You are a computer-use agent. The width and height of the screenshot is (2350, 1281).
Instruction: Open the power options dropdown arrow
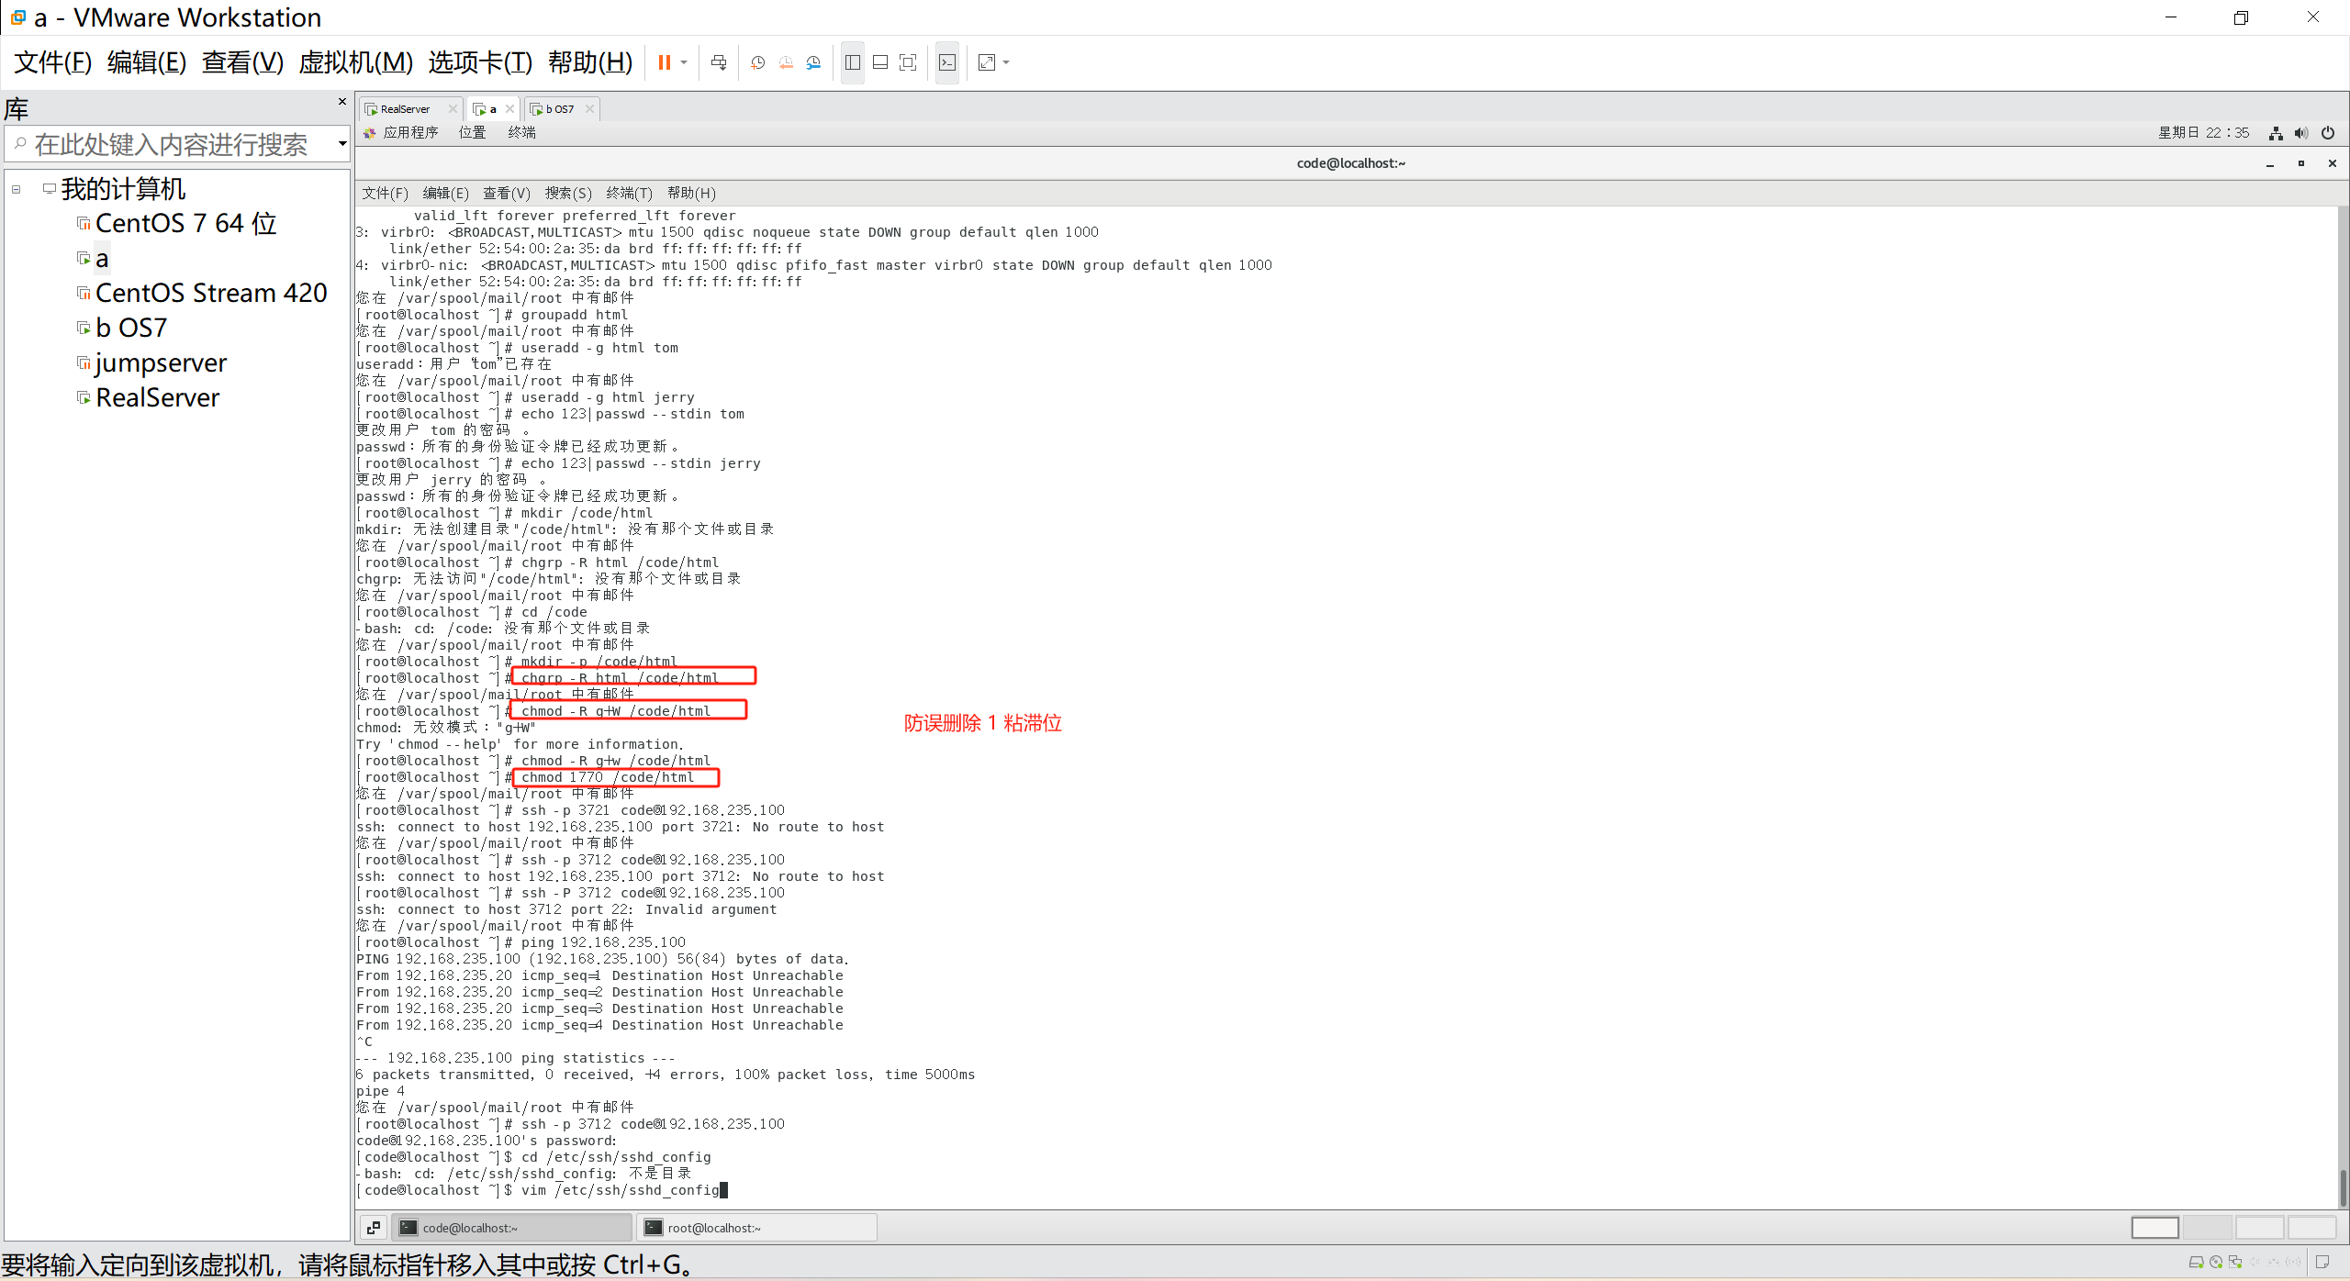684,62
